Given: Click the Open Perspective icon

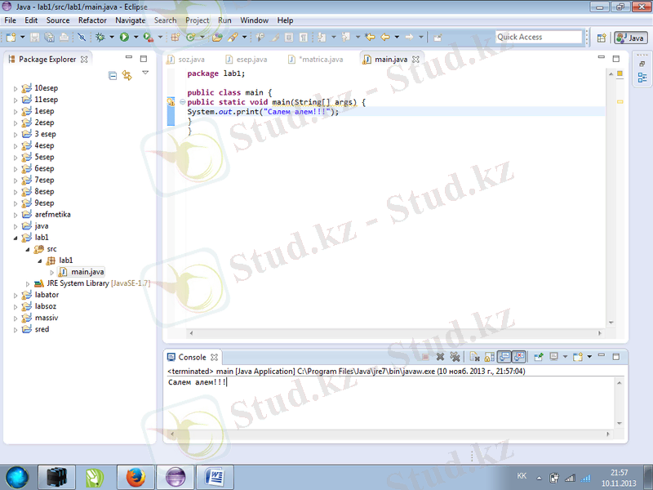Looking at the screenshot, I should [x=601, y=38].
